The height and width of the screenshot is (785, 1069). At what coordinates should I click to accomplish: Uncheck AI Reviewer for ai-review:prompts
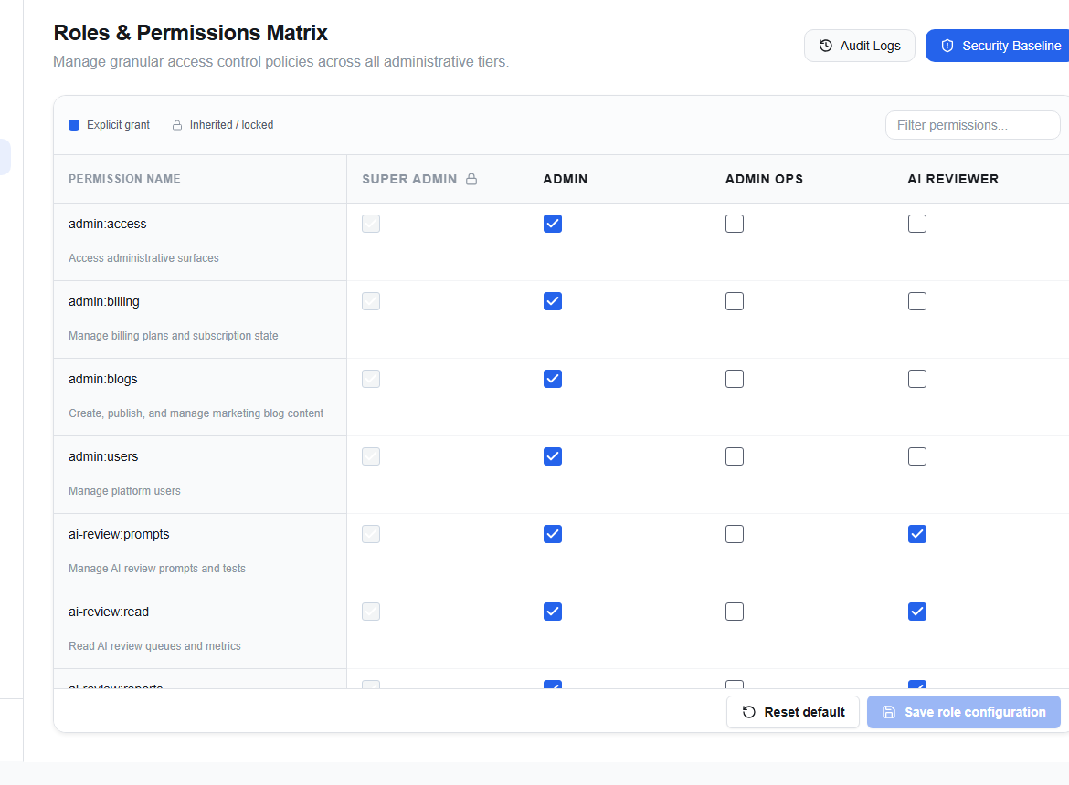click(x=917, y=535)
